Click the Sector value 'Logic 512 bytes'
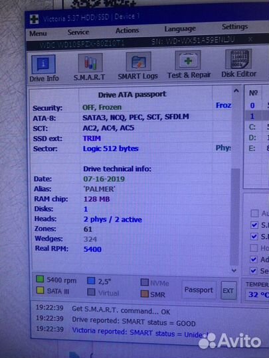269x358 pixels. 110,149
